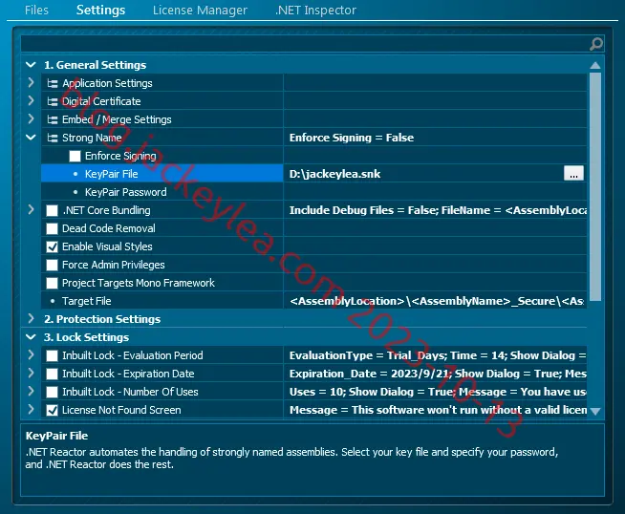
Task: Toggle the Force Admin Privileges checkbox
Action: coord(52,265)
